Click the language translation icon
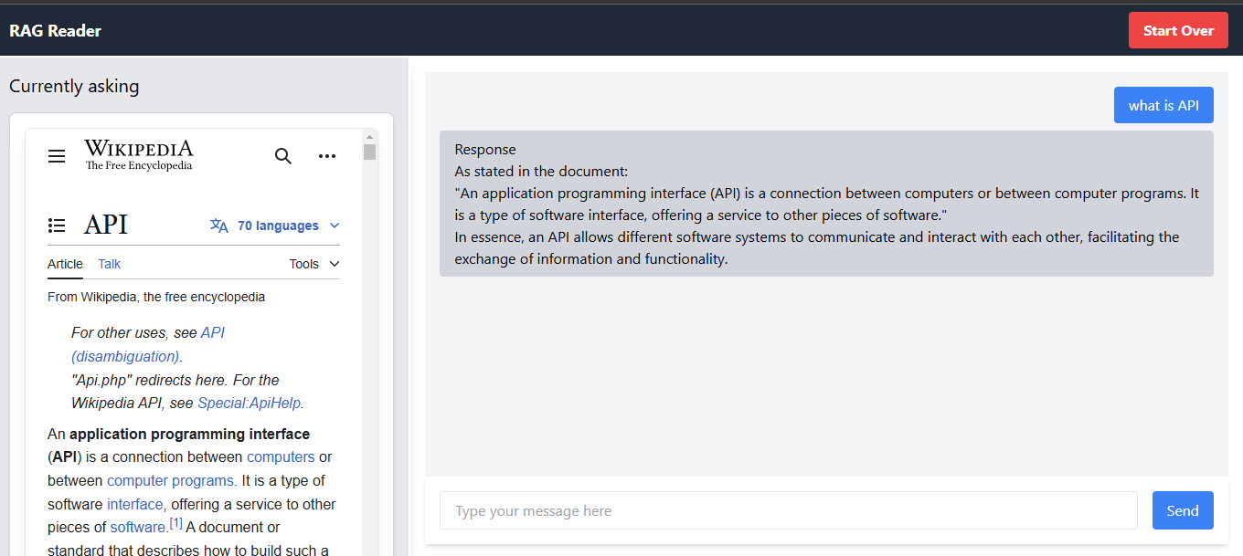This screenshot has width=1243, height=556. click(x=219, y=226)
